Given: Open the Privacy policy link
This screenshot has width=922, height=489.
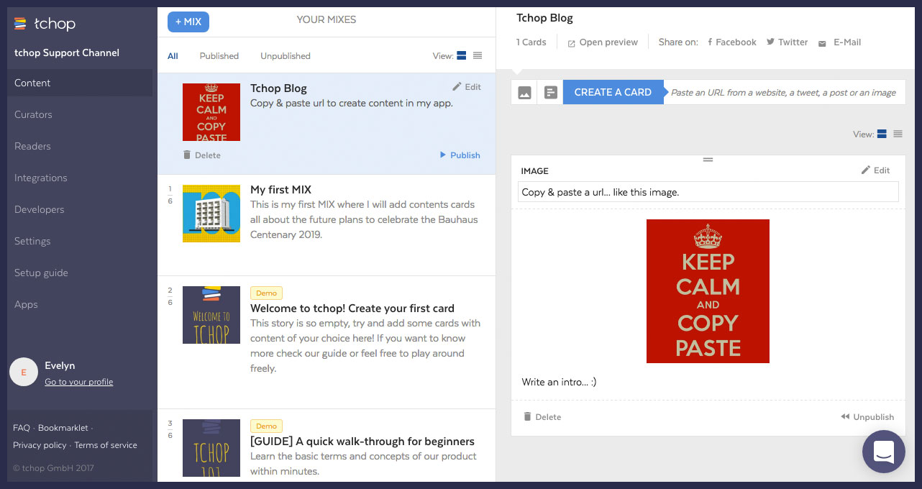Looking at the screenshot, I should (40, 445).
